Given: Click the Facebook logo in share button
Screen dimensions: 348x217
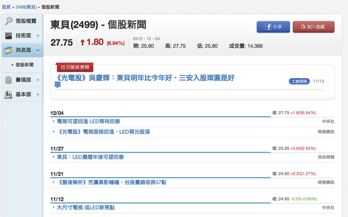Looking at the screenshot, I should click(268, 27).
